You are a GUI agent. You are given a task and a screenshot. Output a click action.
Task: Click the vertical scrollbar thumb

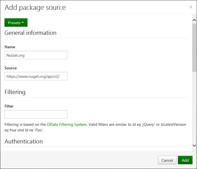[194, 47]
